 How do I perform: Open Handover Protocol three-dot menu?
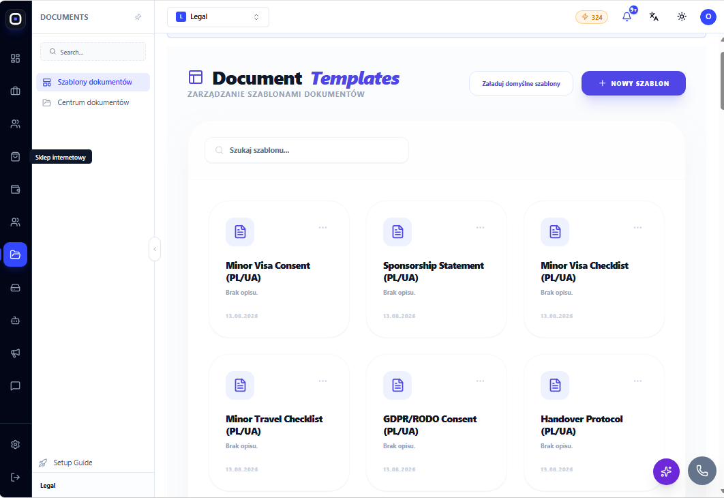637,381
